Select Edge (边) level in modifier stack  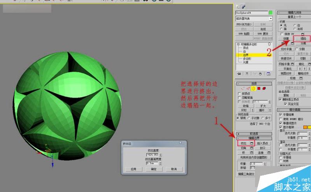(x=245, y=51)
